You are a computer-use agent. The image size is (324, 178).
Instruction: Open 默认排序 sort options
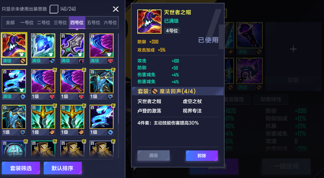click(x=63, y=168)
